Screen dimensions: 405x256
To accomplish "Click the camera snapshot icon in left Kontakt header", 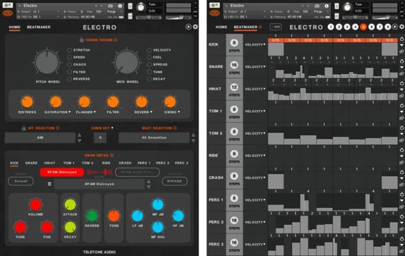I will pyautogui.click(x=110, y=5).
